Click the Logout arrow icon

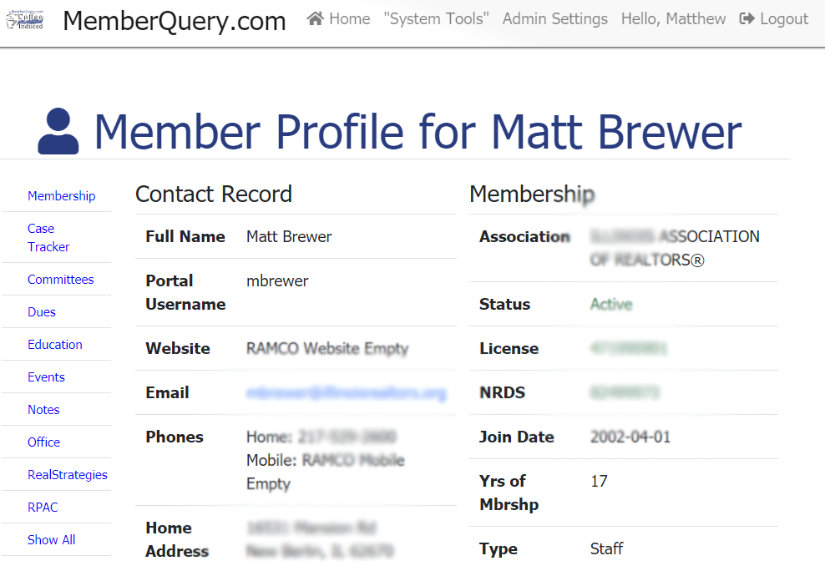pyautogui.click(x=747, y=18)
